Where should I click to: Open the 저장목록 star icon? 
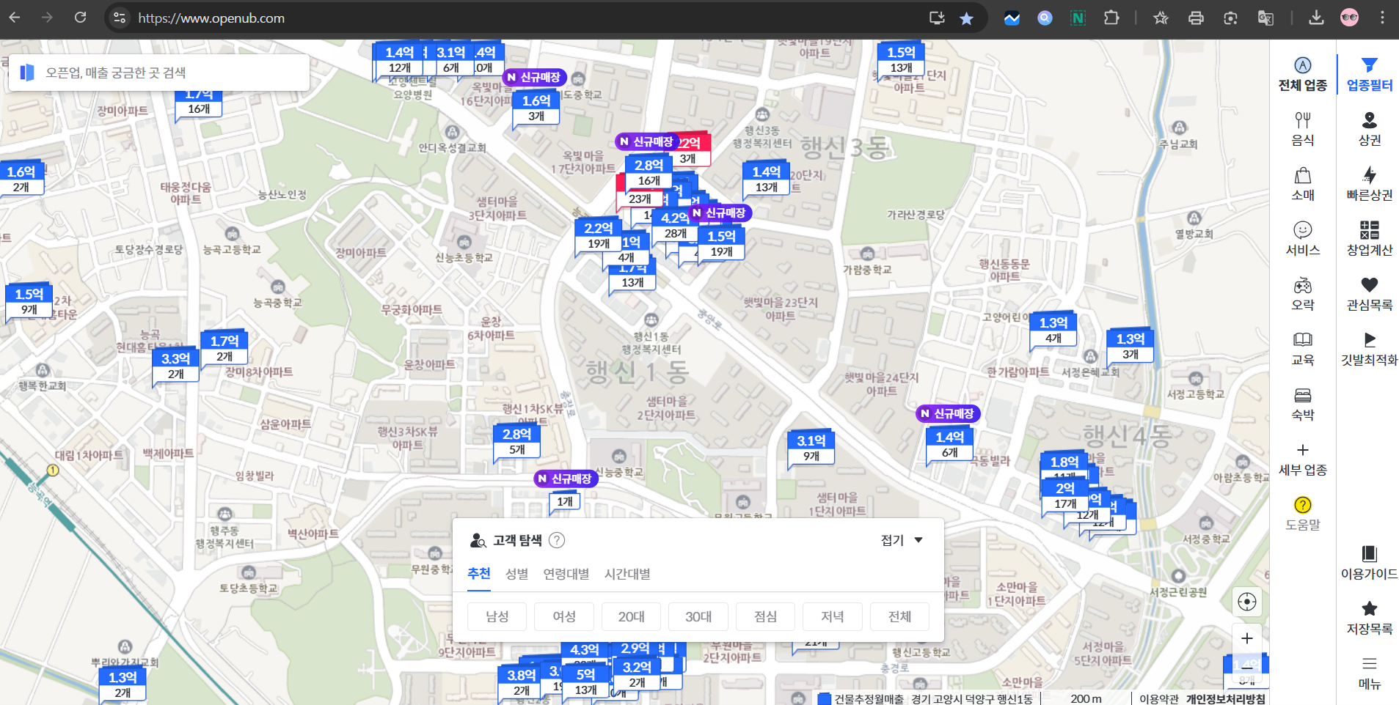click(x=1369, y=608)
